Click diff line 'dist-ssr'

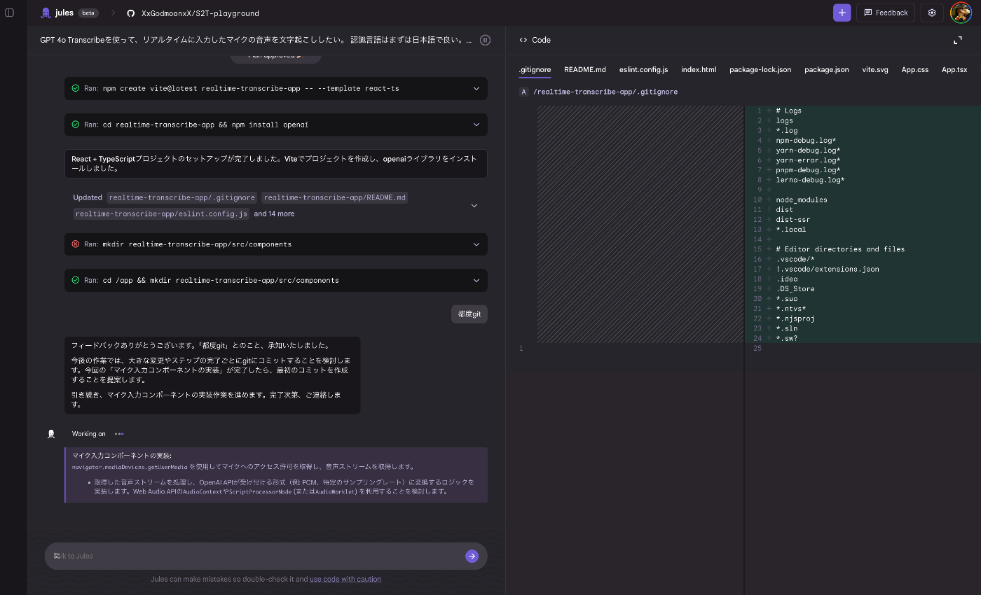pyautogui.click(x=793, y=220)
